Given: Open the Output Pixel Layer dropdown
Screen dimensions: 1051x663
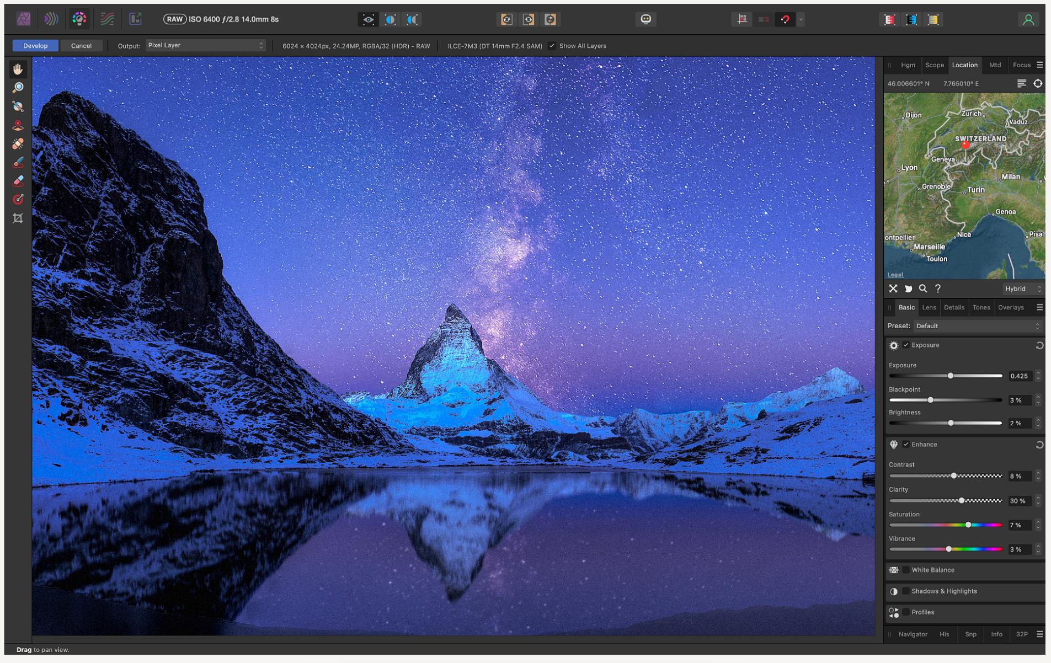Looking at the screenshot, I should [205, 46].
